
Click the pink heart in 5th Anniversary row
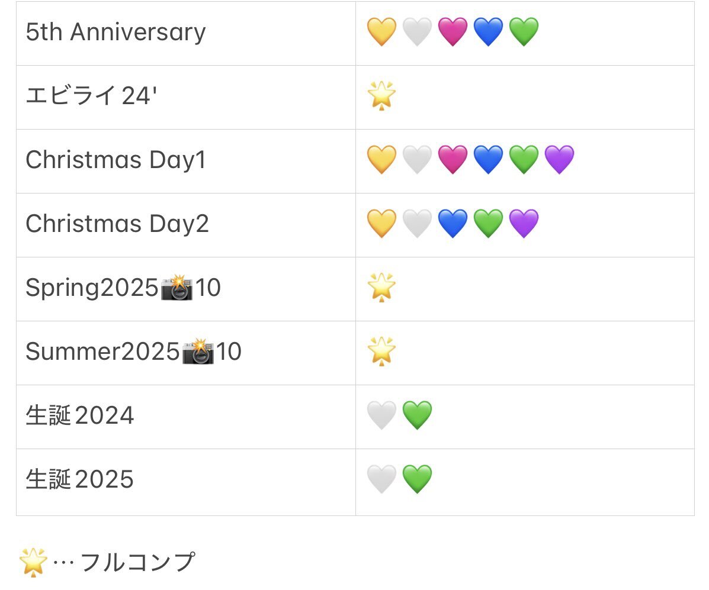[x=453, y=31]
